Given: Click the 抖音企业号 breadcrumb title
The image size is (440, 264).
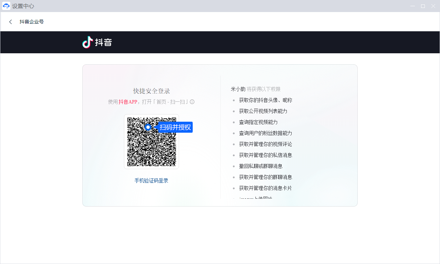Looking at the screenshot, I should 32,22.
